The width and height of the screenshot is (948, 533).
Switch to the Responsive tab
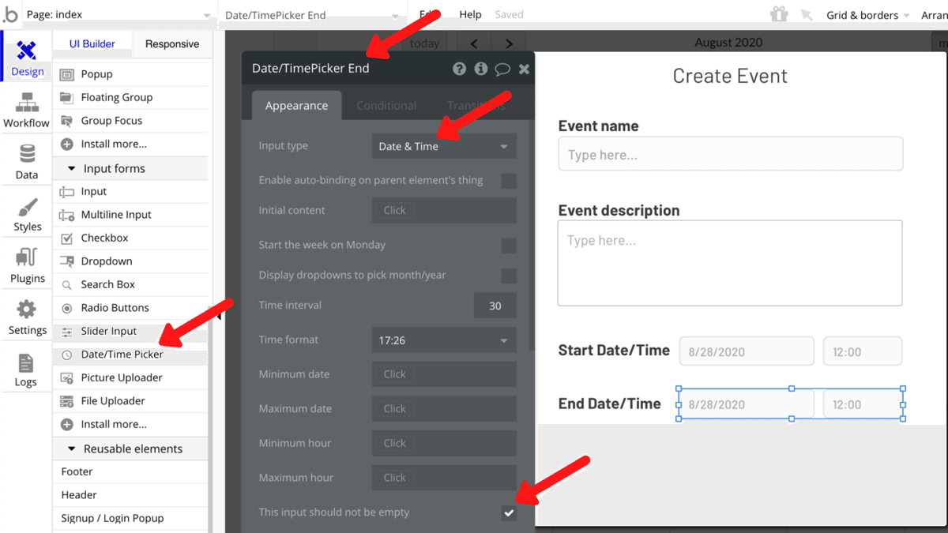click(172, 44)
